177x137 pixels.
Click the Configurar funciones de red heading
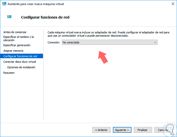[x=45, y=17]
